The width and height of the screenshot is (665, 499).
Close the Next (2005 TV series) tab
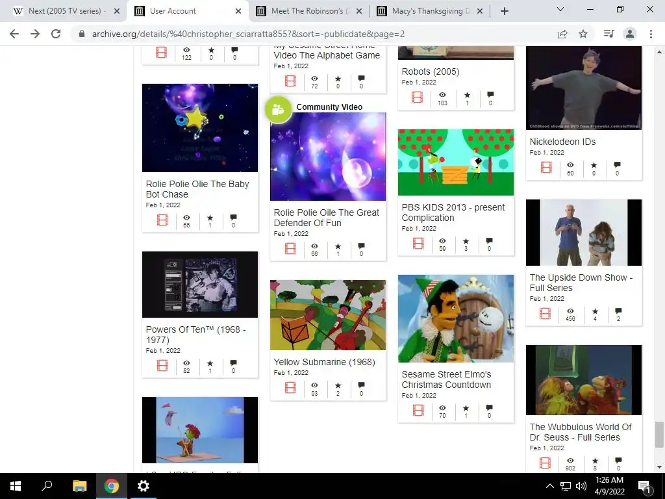point(117,12)
